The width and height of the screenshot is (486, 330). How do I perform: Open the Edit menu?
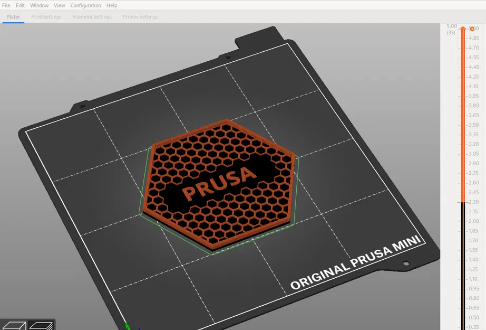click(x=20, y=5)
